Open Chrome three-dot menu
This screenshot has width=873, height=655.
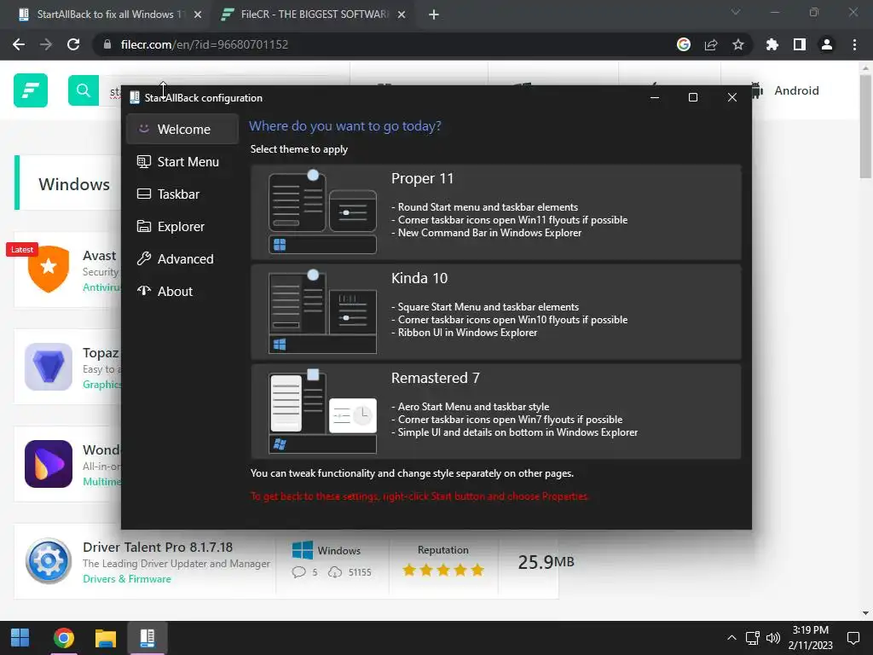pyautogui.click(x=854, y=44)
